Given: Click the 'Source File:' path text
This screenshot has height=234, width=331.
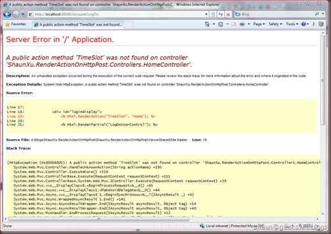Looking at the screenshot, I should click(x=109, y=140).
